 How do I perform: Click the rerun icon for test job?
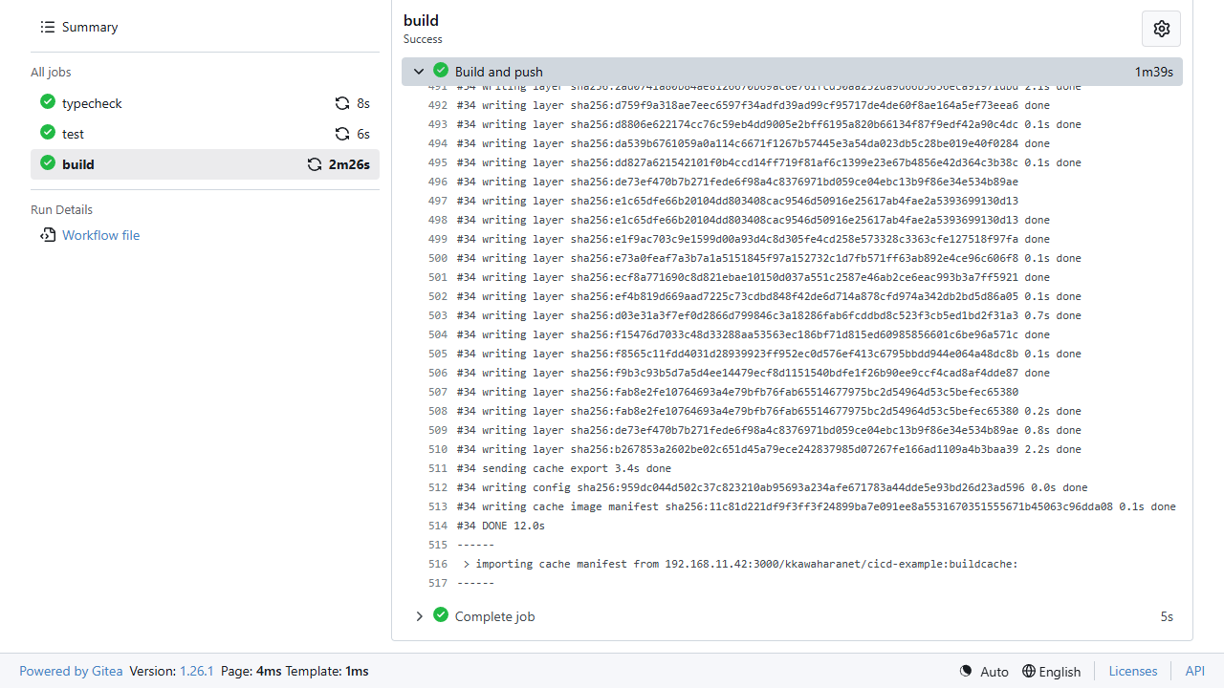click(x=342, y=134)
